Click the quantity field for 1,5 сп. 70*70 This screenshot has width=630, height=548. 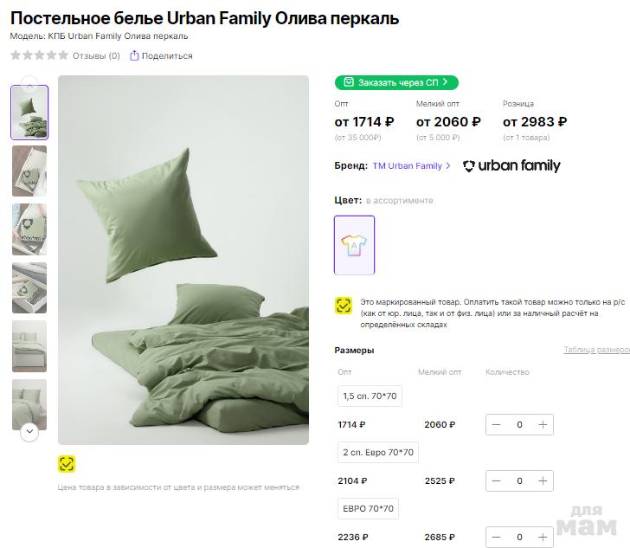point(519,425)
